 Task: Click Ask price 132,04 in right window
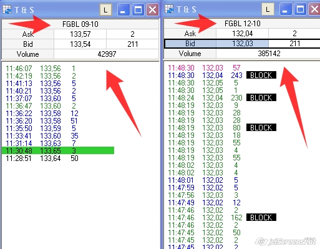coord(243,34)
